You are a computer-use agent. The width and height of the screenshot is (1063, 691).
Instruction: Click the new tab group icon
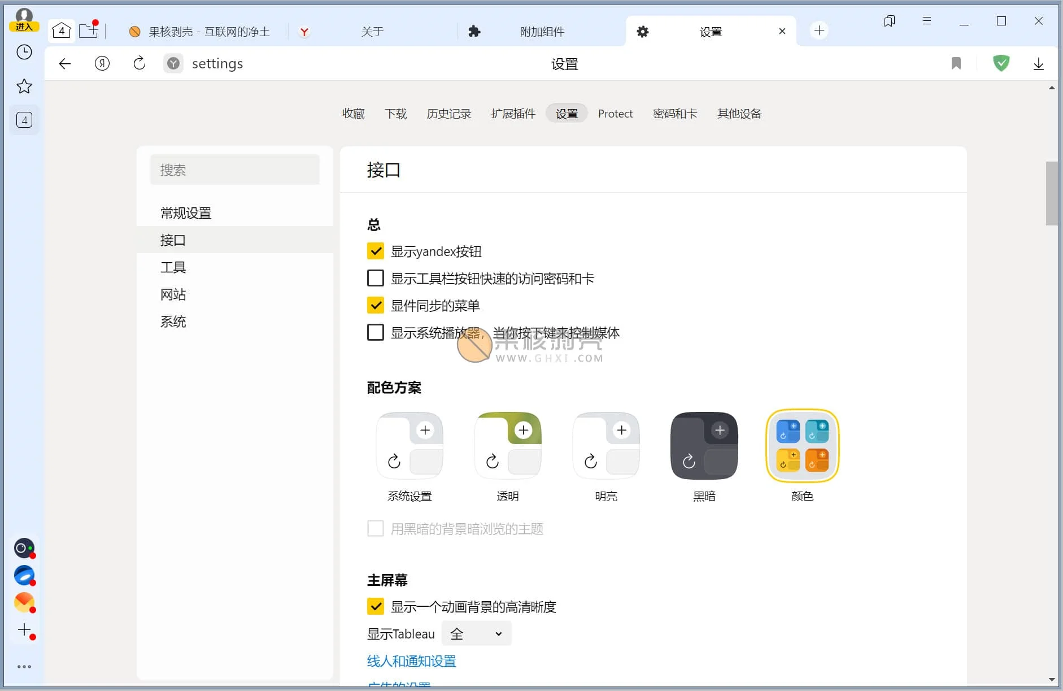click(x=89, y=30)
